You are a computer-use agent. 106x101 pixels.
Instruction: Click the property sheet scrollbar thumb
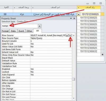tap(73, 79)
